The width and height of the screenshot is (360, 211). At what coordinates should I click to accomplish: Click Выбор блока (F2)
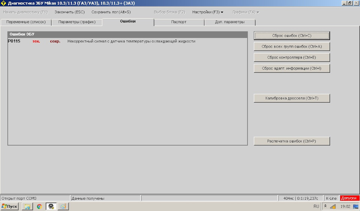169,12
